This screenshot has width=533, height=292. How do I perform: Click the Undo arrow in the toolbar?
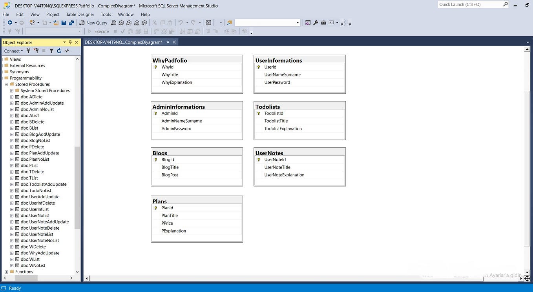tap(179, 23)
